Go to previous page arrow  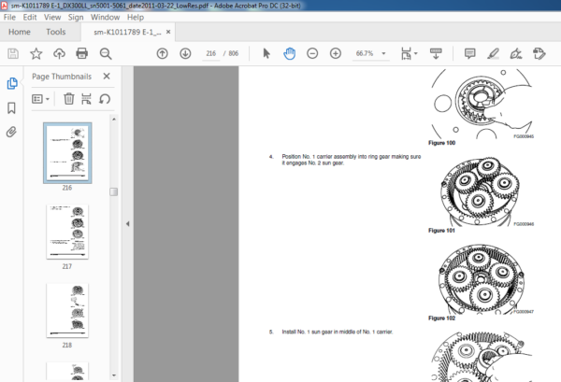point(162,53)
